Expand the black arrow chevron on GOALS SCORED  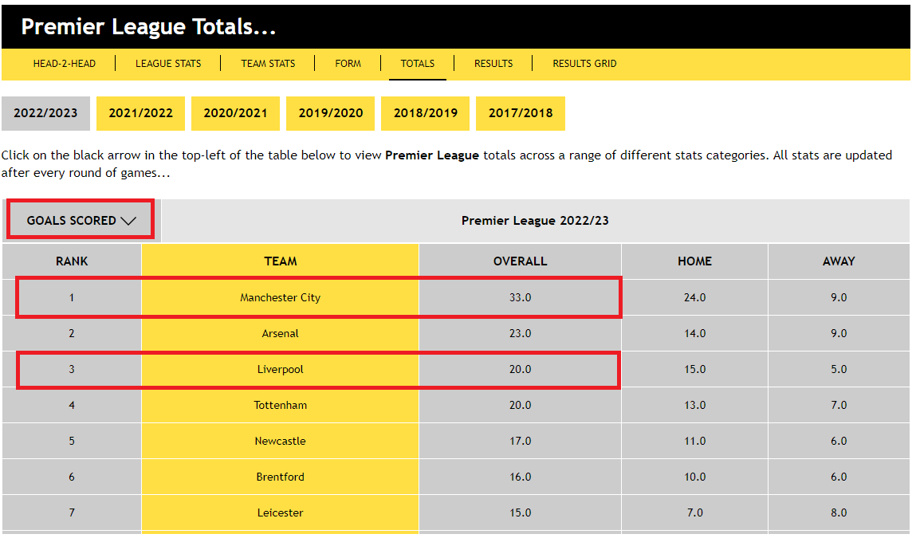point(128,220)
